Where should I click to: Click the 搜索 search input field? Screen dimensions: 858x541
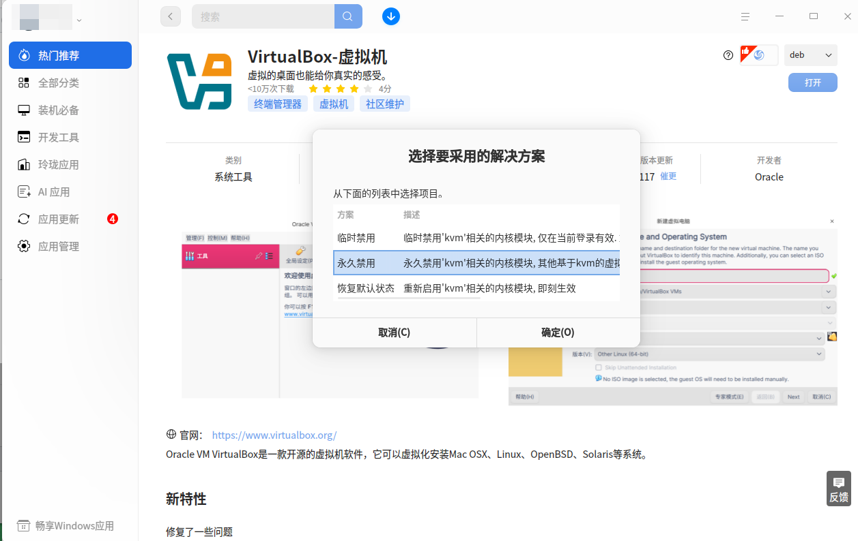click(263, 16)
